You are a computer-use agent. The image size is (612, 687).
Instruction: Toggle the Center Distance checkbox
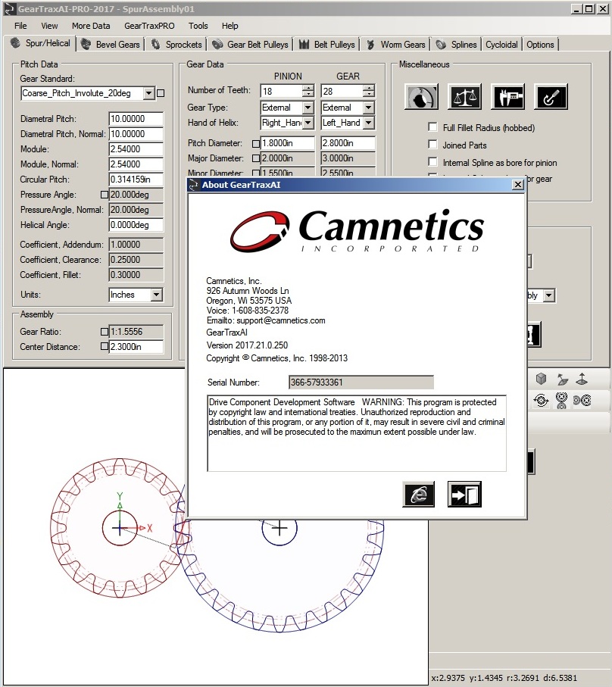point(105,347)
